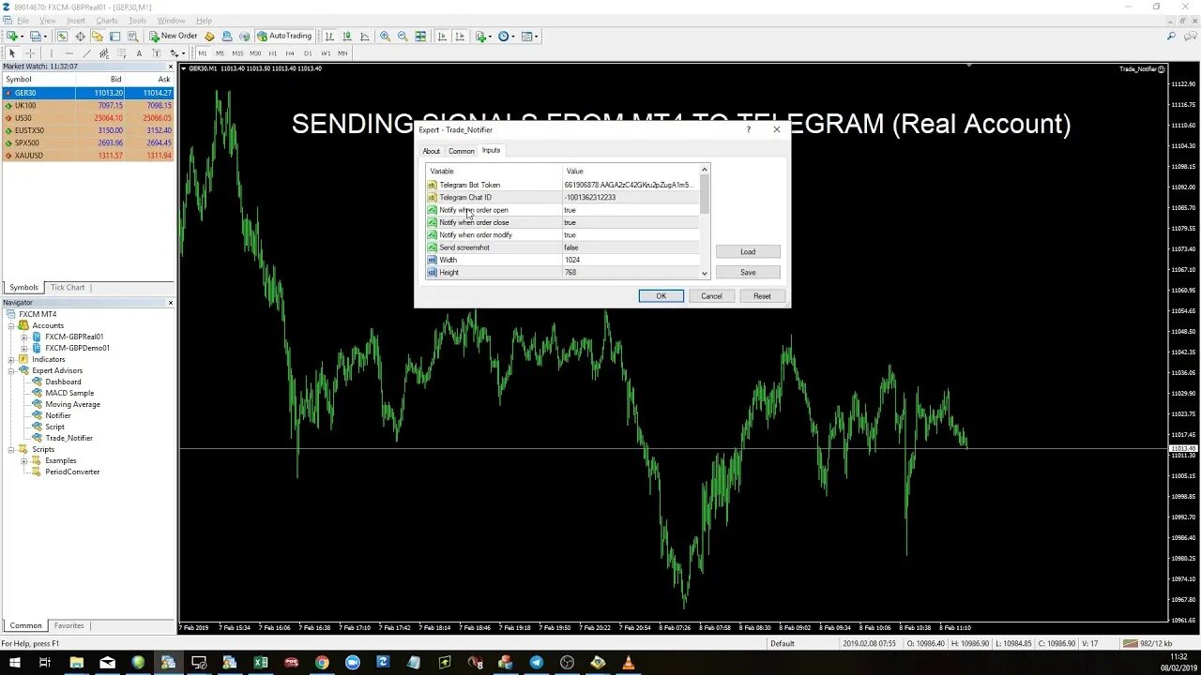1201x675 pixels.
Task: Select the line chart type icon
Action: [365, 36]
